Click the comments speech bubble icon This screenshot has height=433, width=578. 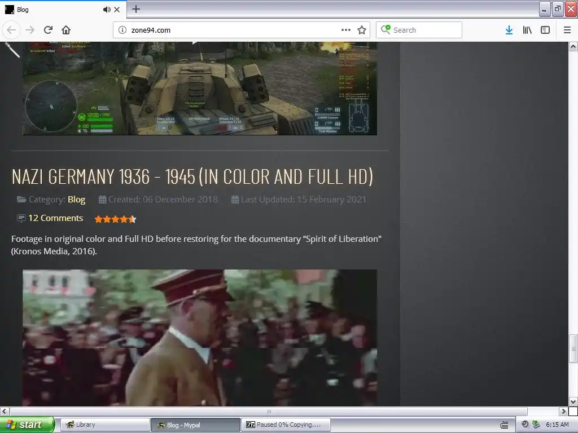point(21,218)
